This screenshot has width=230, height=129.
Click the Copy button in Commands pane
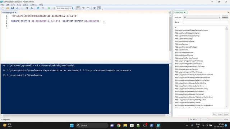226,114
